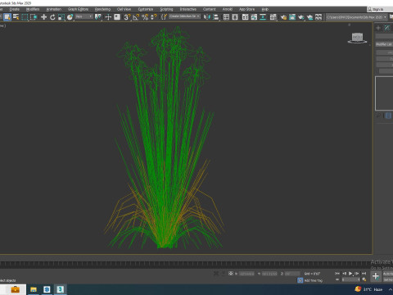
Task: Click the Add Time Tag label
Action: (x=314, y=280)
